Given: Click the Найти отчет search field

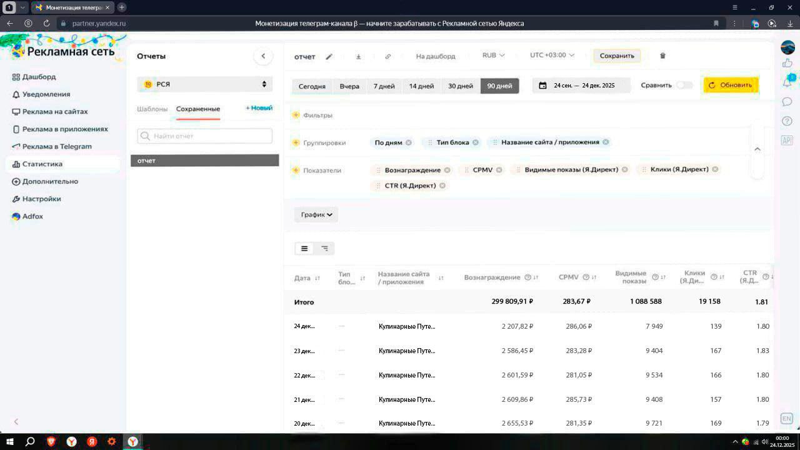Looking at the screenshot, I should (205, 136).
